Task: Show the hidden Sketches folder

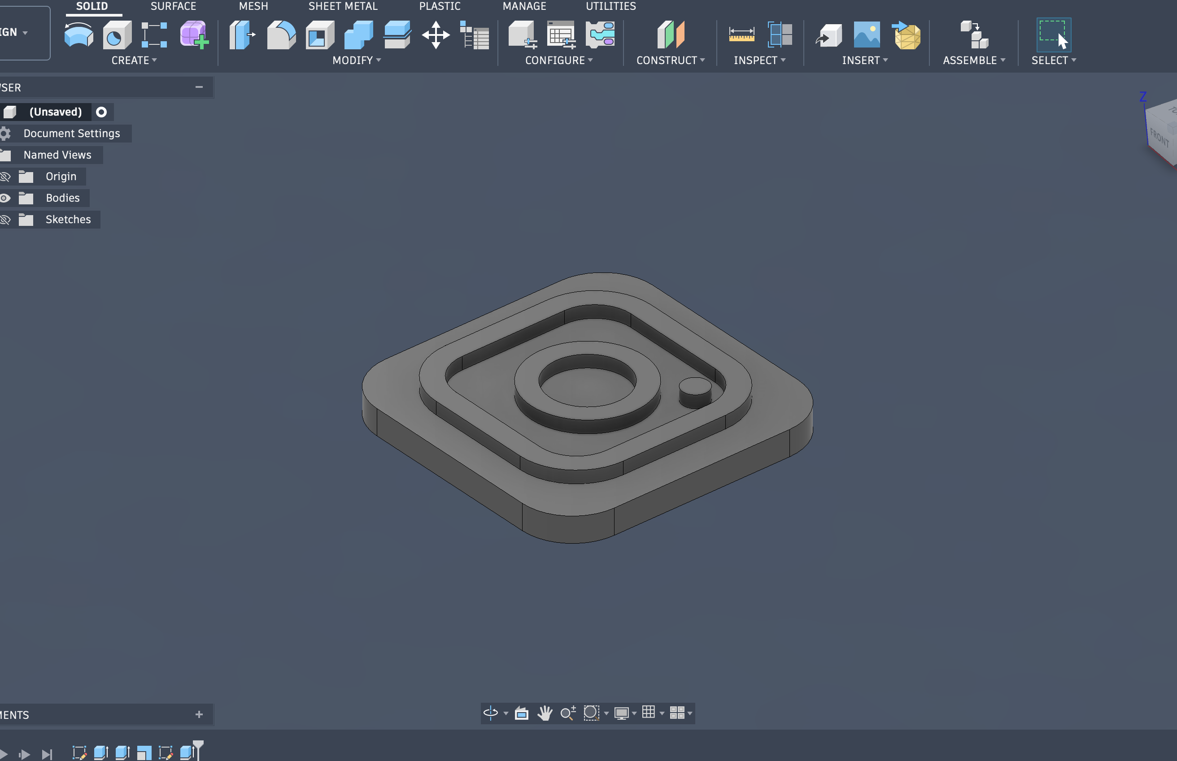Action: click(x=5, y=220)
